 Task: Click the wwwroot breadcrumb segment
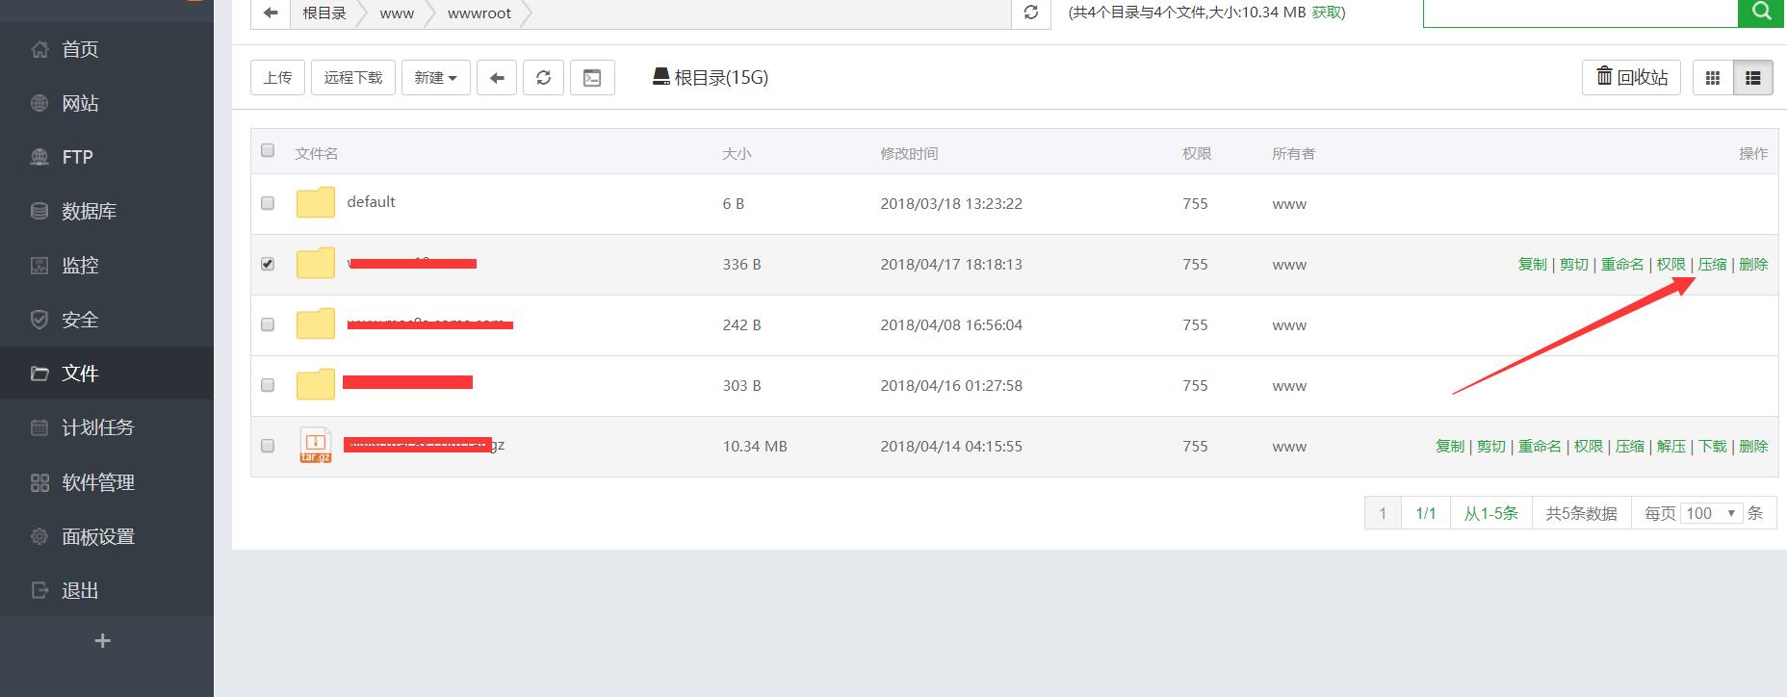pos(479,13)
